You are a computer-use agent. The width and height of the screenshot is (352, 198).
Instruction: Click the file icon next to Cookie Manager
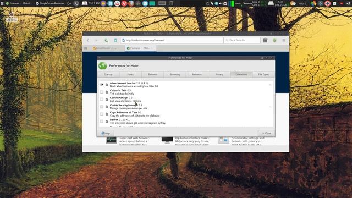[107, 100]
